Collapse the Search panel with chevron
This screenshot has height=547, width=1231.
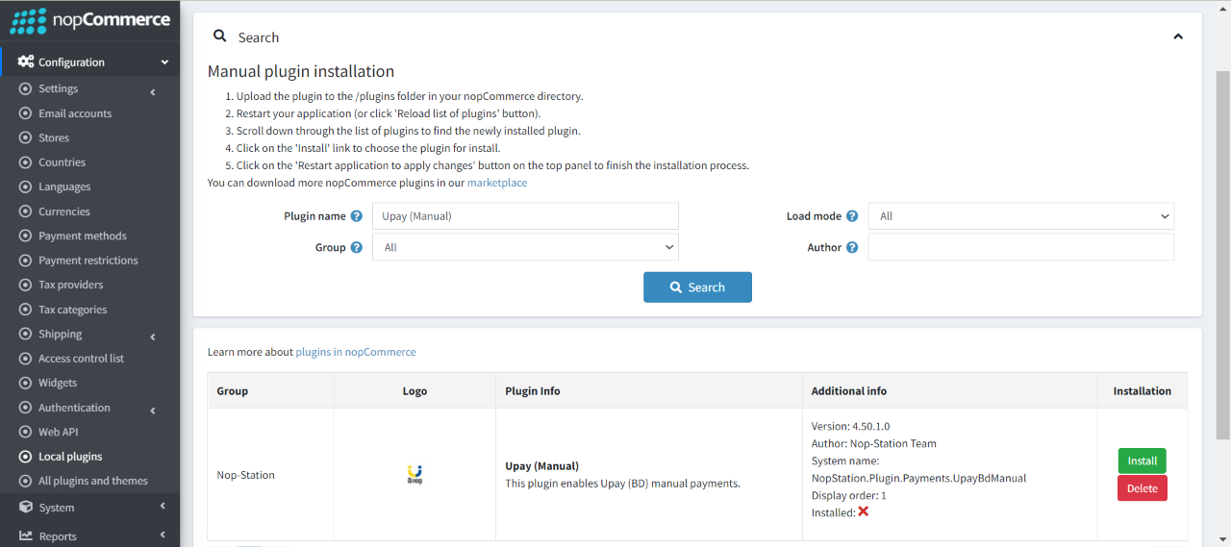pyautogui.click(x=1178, y=37)
